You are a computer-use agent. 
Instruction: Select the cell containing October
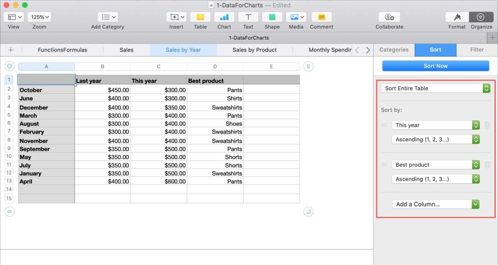point(46,90)
